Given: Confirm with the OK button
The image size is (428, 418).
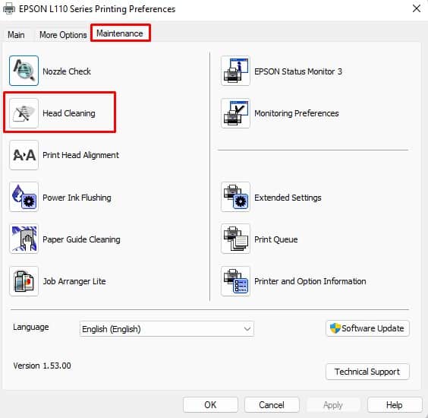Looking at the screenshot, I should pos(210,404).
